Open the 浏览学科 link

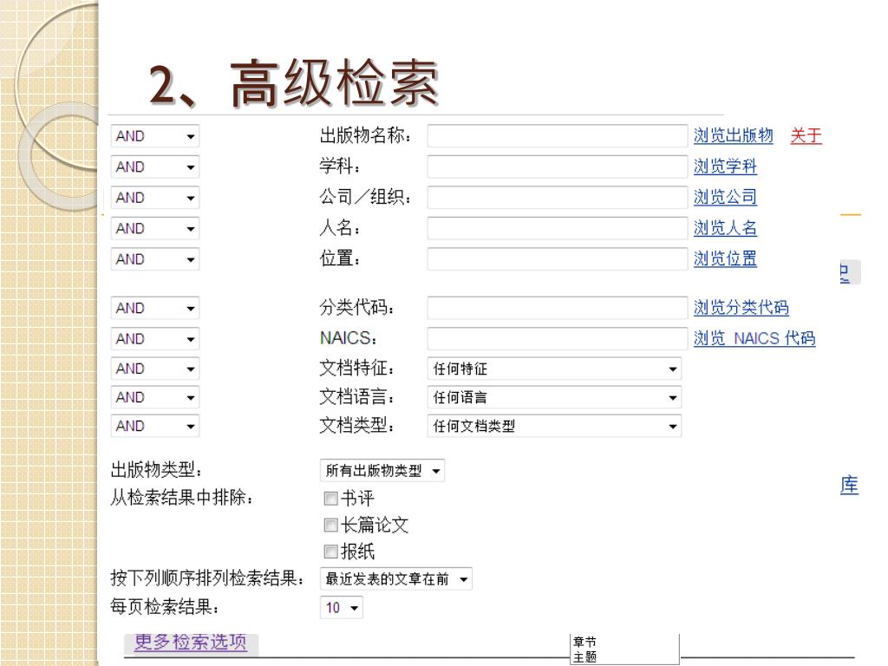coord(726,166)
